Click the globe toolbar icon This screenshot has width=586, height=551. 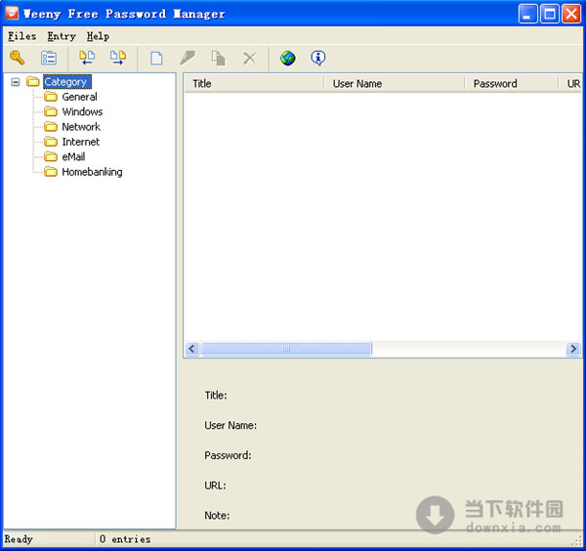pos(287,59)
